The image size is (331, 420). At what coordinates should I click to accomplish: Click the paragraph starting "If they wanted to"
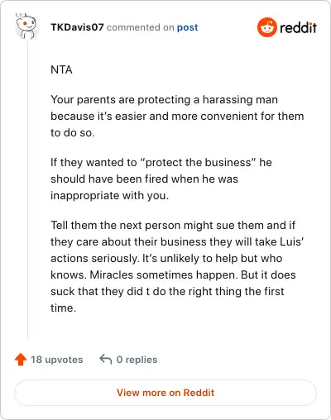click(161, 179)
